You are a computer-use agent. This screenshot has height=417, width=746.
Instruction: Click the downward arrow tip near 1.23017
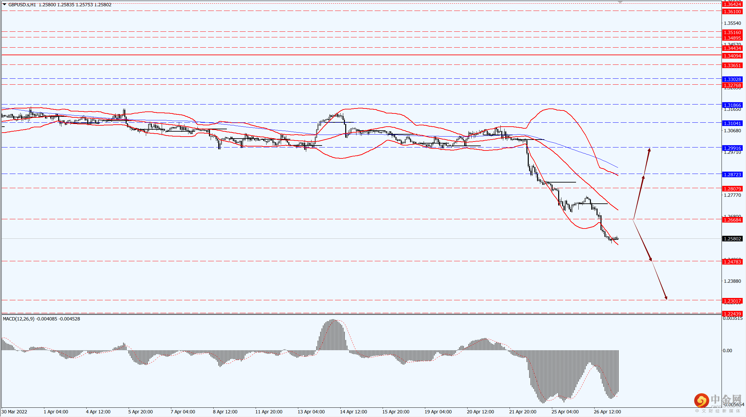coord(666,298)
